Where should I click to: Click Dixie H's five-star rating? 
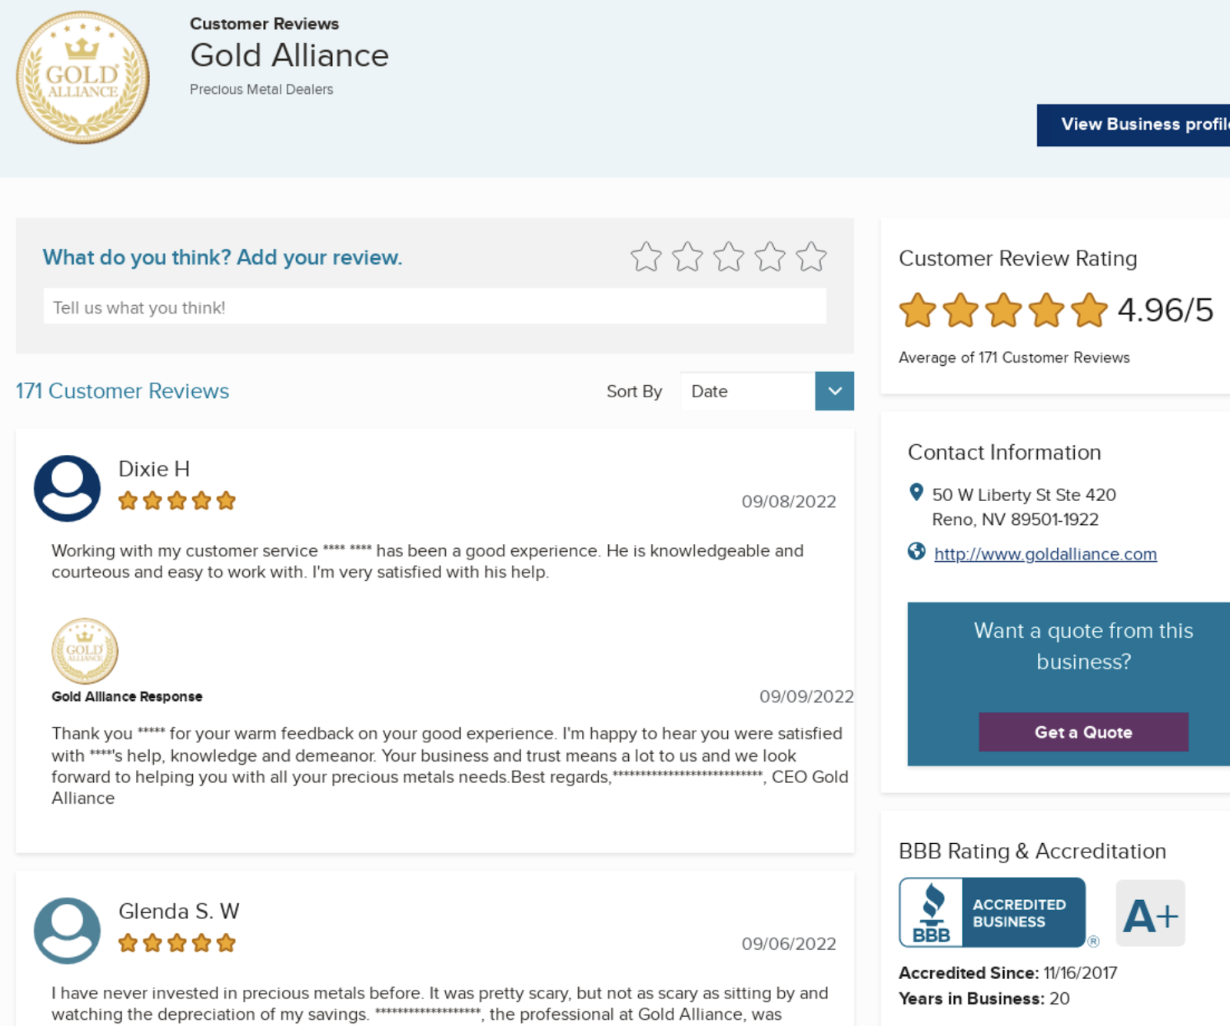(177, 501)
